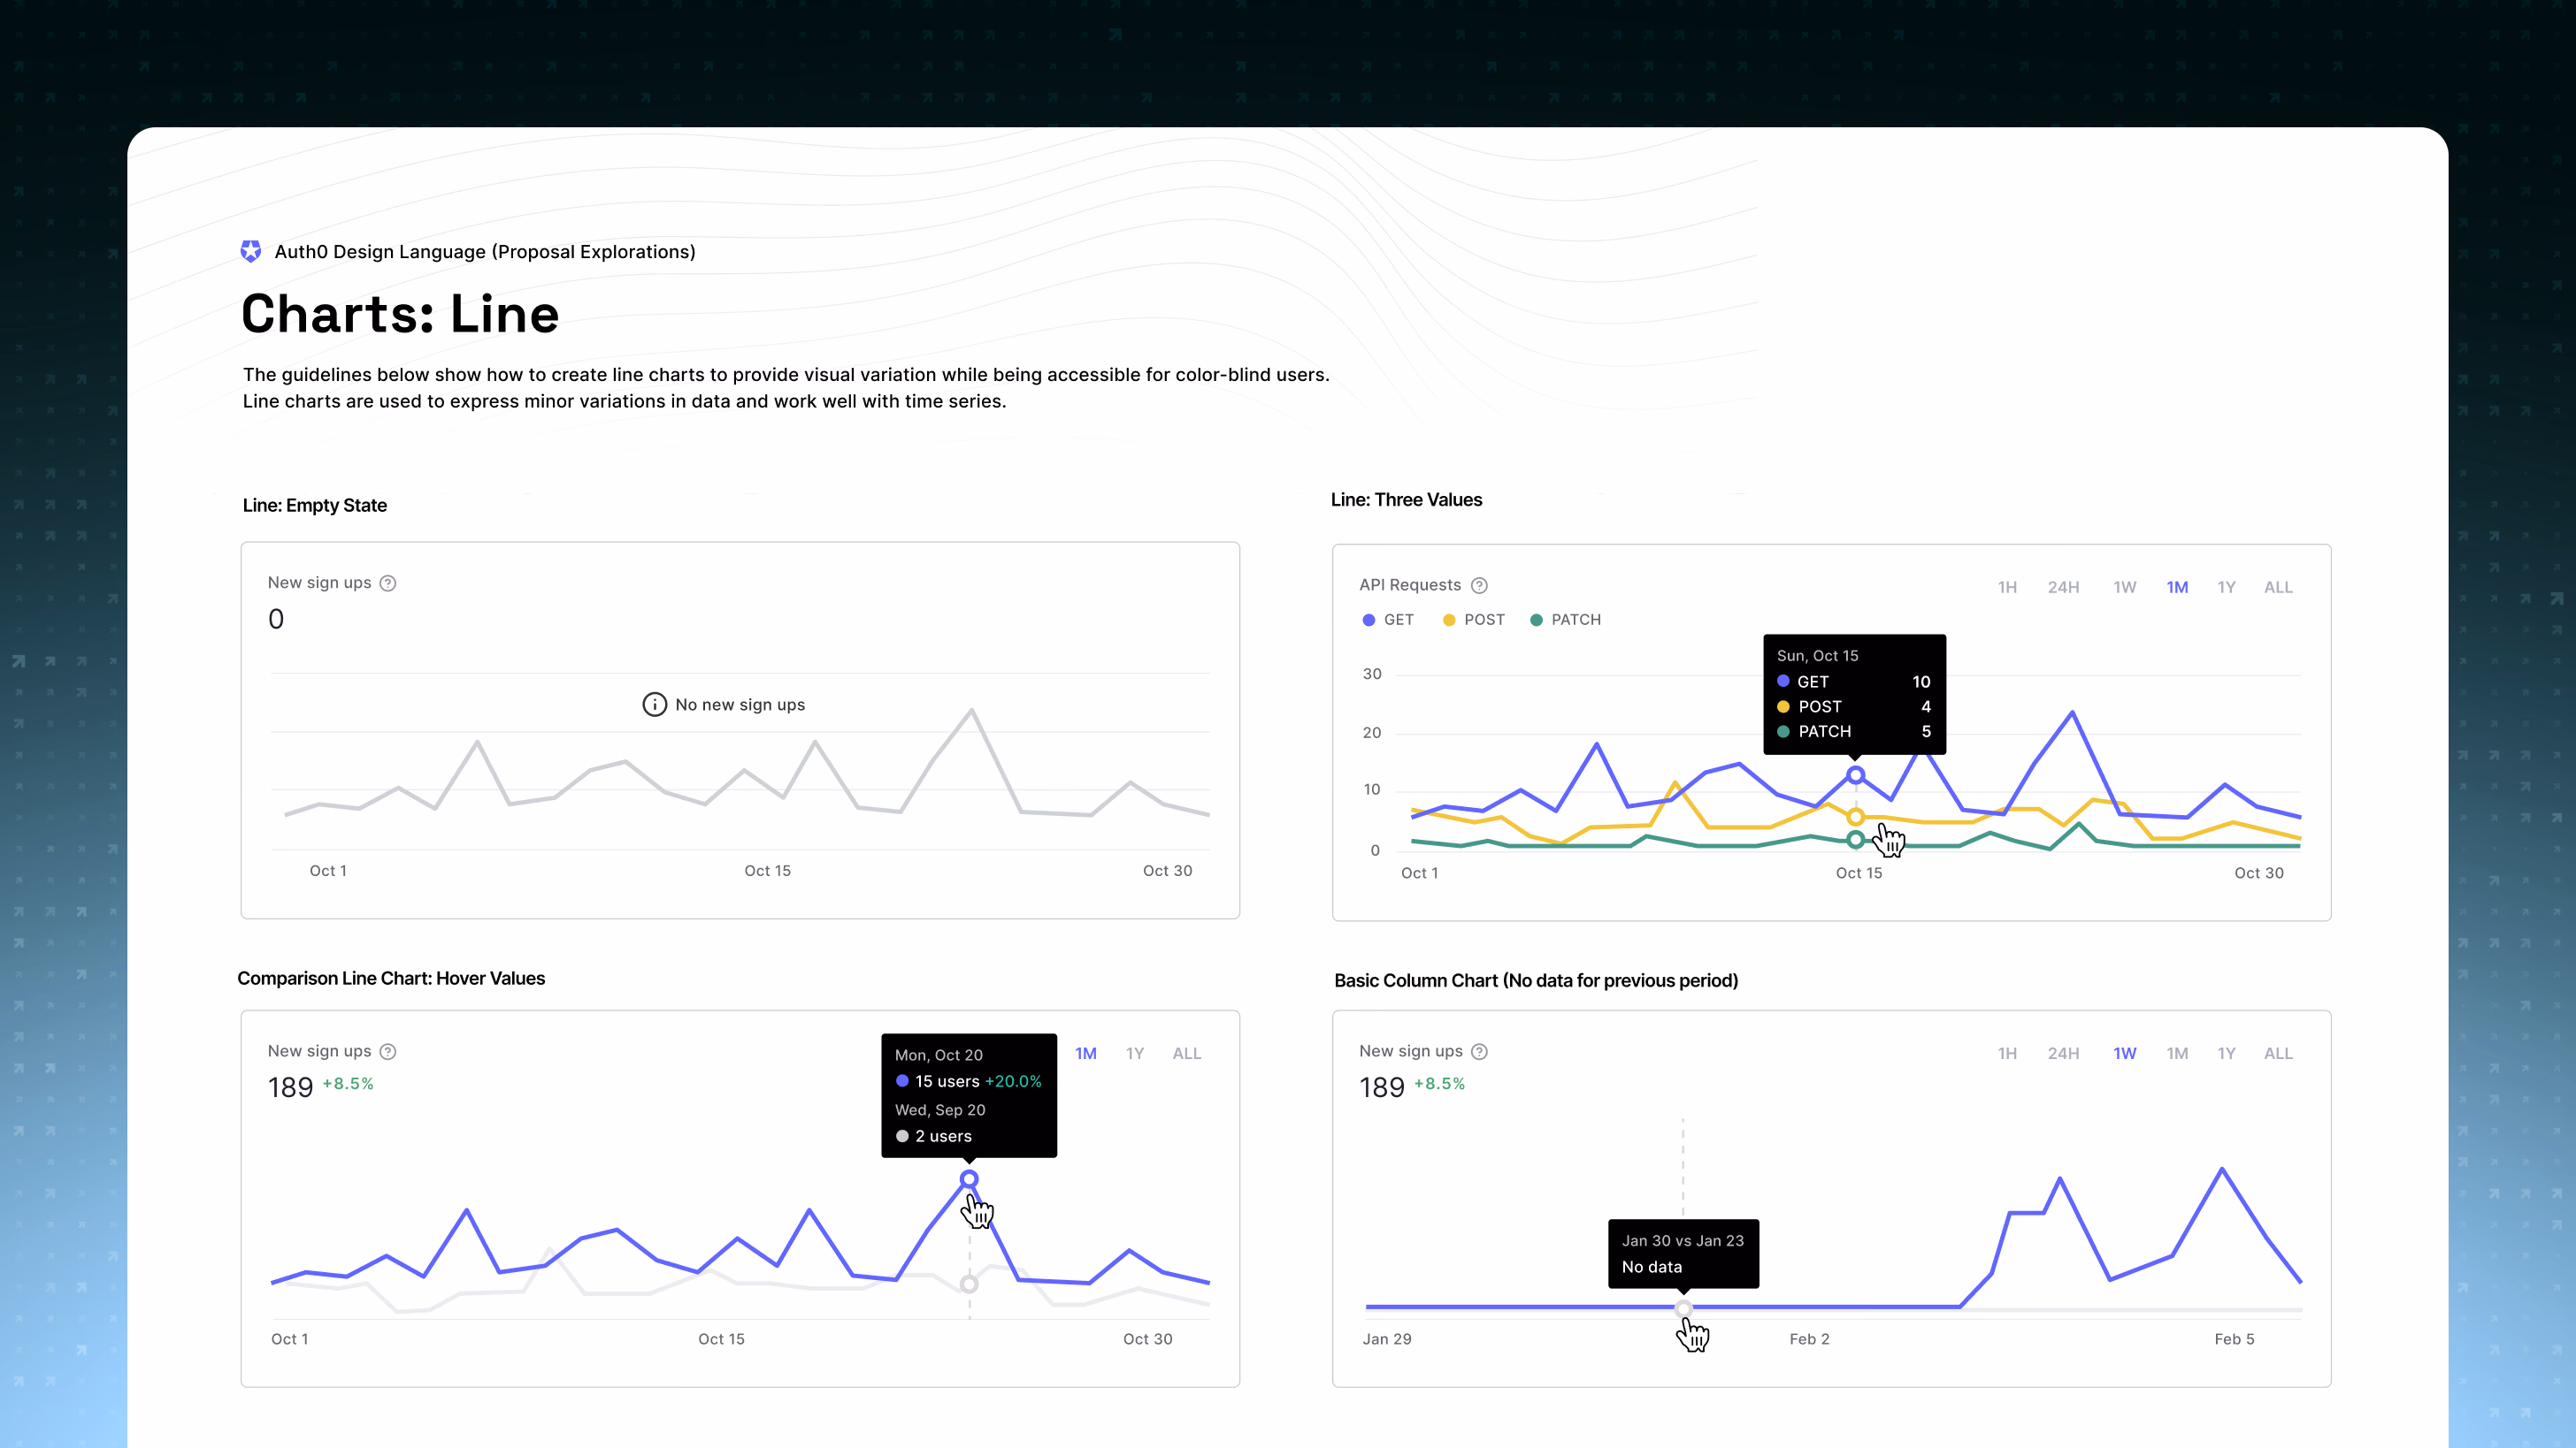Screen dimensions: 2576x1448
Task: Click 'Feb 5' axis label
Action: (2234, 1339)
